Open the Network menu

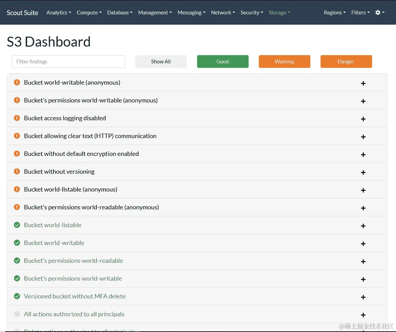coord(223,12)
